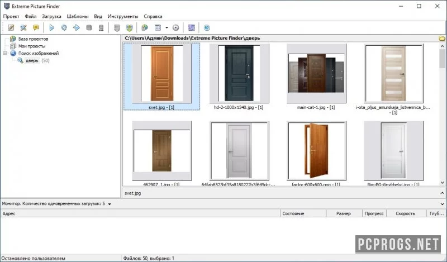Open settings with the gear toolbar icon
This screenshot has width=447, height=262.
pos(176,28)
